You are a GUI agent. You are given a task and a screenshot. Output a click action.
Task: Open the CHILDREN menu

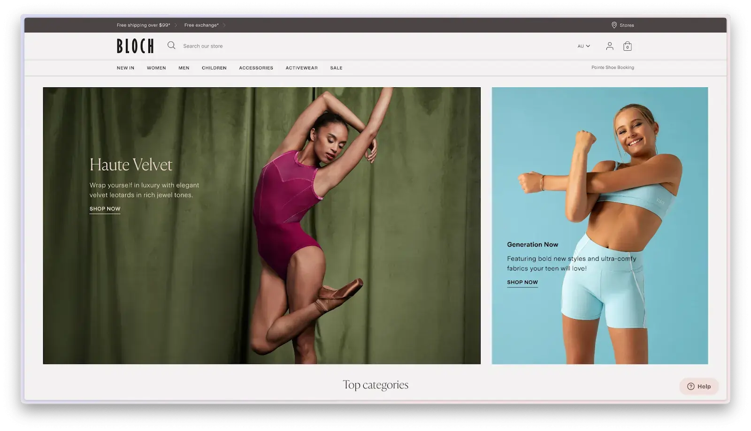tap(214, 68)
